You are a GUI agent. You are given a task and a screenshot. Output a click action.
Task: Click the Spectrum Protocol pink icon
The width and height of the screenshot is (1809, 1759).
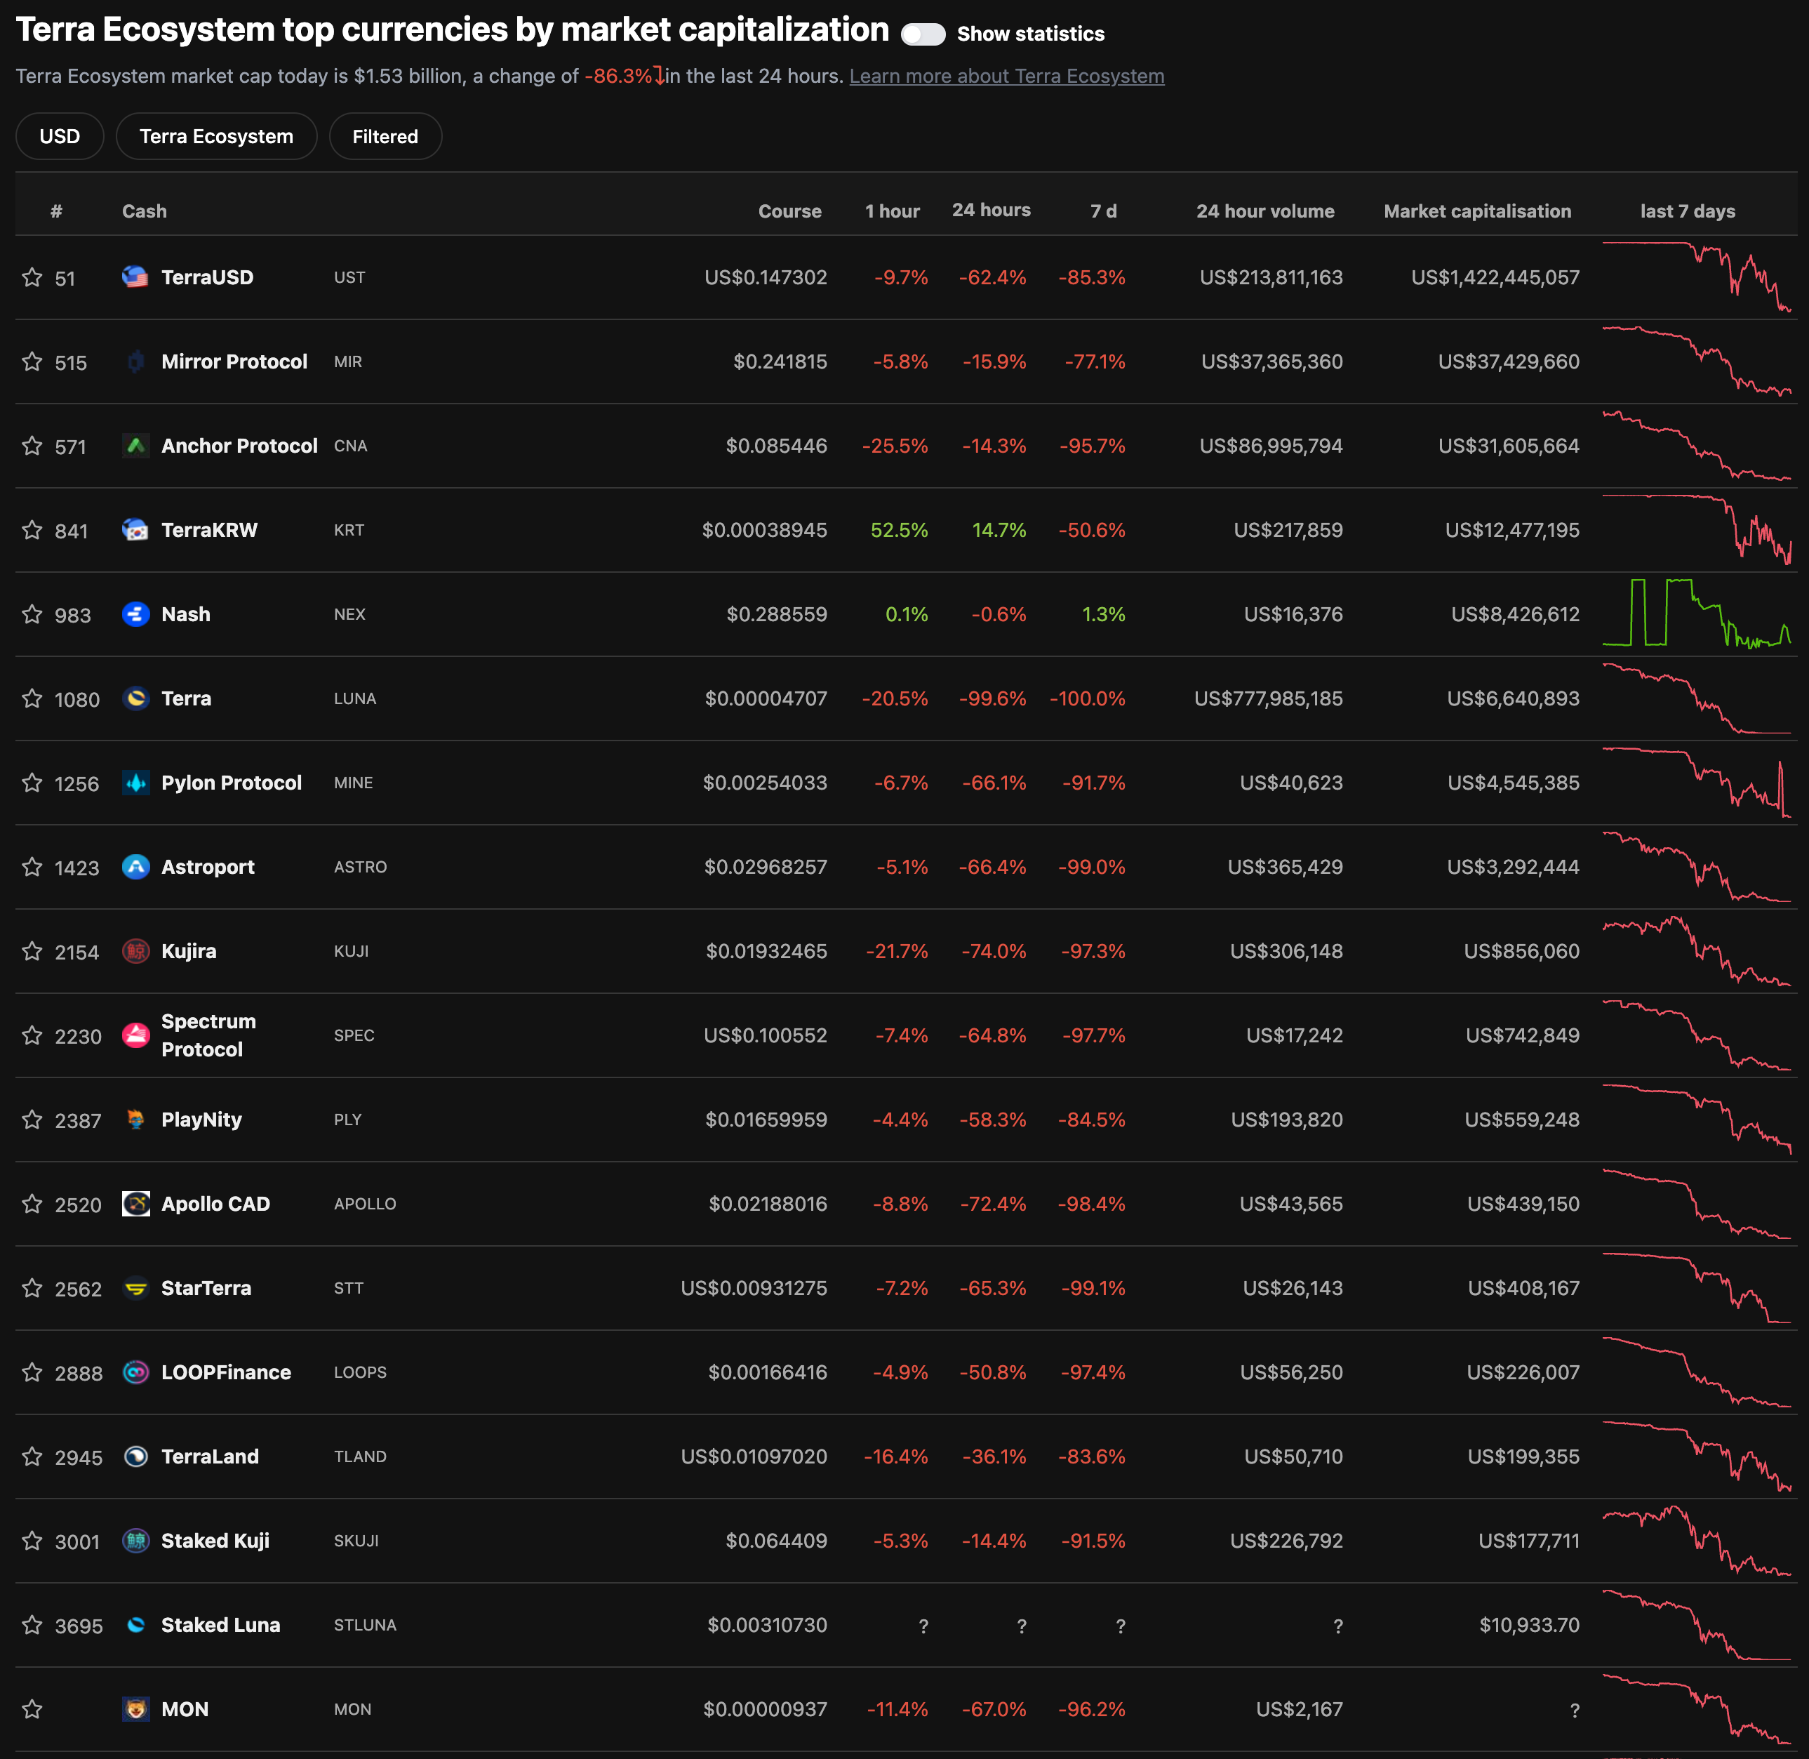coord(135,1035)
